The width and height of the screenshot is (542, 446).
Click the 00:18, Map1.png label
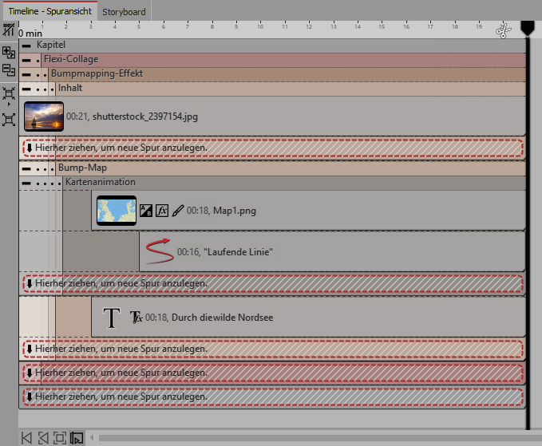pos(221,211)
